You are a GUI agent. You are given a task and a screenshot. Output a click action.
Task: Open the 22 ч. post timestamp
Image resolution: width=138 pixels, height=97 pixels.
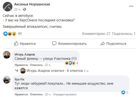click(18, 9)
